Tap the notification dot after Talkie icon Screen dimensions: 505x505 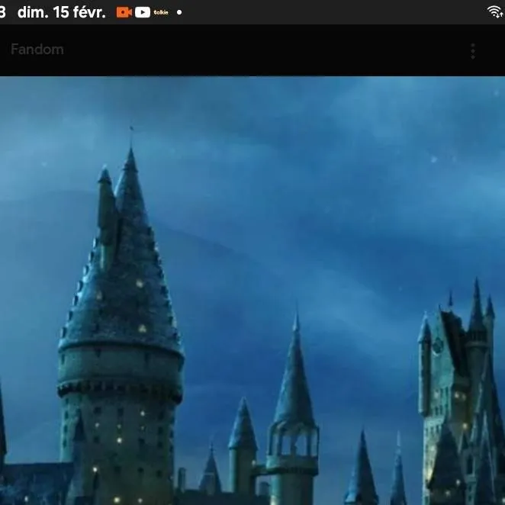pos(179,12)
